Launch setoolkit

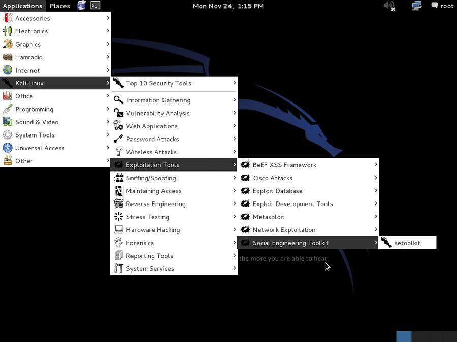[407, 243]
